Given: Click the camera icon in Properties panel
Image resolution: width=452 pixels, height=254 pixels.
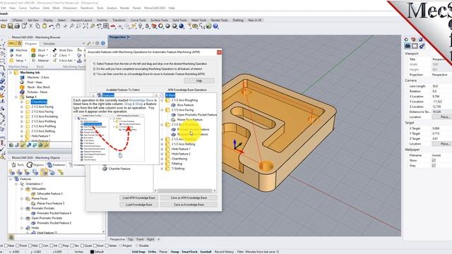Looking at the screenshot, I should [408, 46].
